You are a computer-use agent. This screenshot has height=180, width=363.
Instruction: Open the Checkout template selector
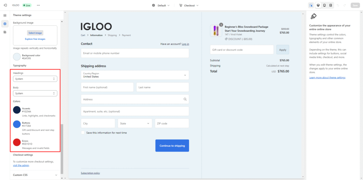click(189, 5)
